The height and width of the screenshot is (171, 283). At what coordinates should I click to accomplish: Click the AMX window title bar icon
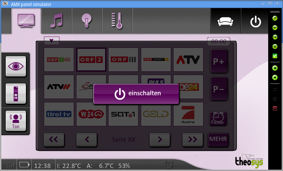click(5, 3)
